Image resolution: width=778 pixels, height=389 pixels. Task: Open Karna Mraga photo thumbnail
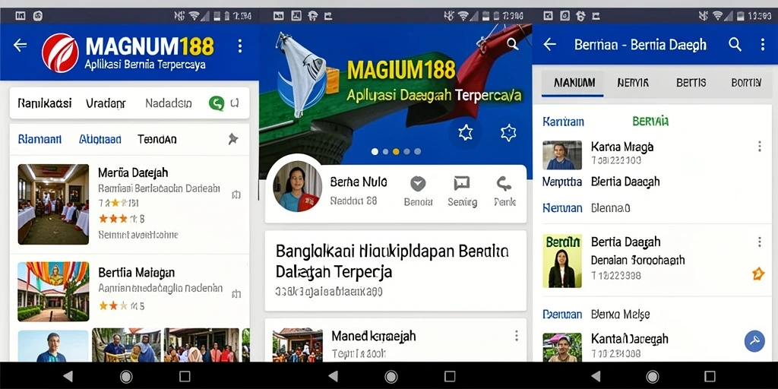562,155
